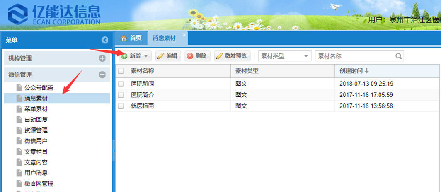This screenshot has width=441, height=192.
Task: Expand the 机构管理 section
Action: 102,58
